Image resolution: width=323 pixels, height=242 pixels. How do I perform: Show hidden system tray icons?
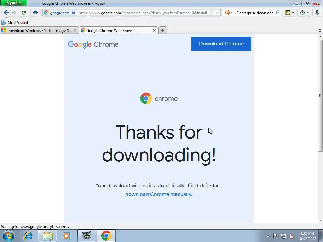(268, 236)
